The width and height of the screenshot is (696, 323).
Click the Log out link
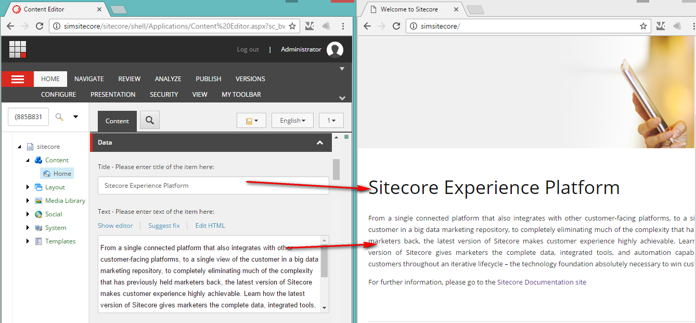[248, 49]
